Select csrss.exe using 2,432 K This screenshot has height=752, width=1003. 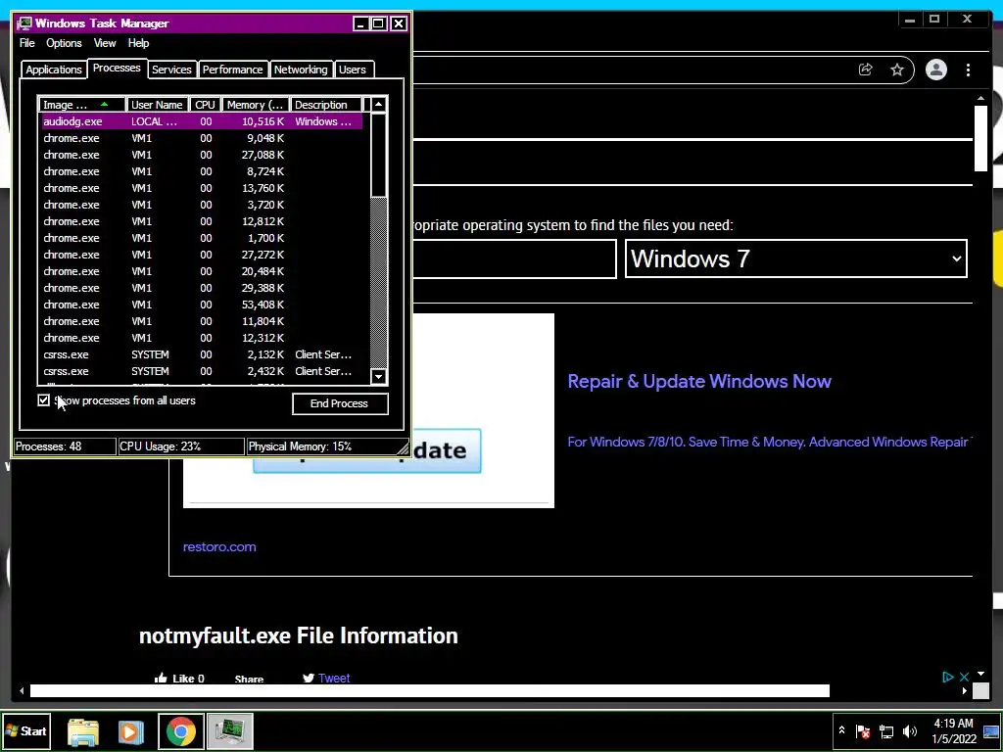pyautogui.click(x=202, y=371)
